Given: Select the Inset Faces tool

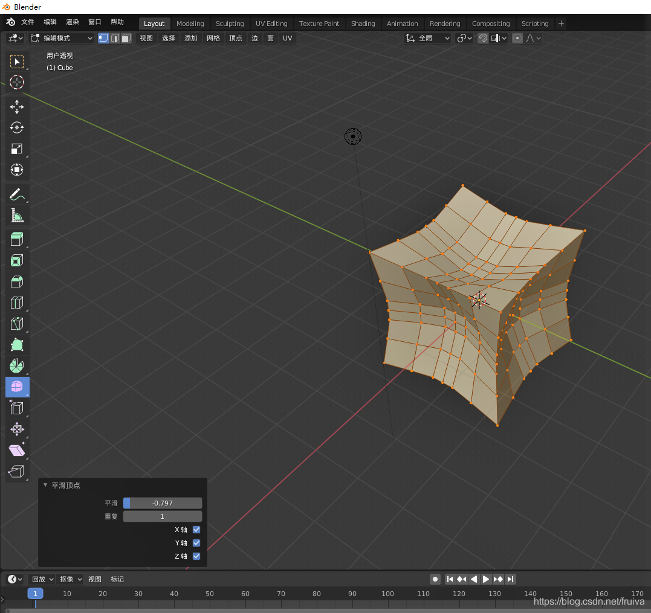Looking at the screenshot, I should [16, 260].
